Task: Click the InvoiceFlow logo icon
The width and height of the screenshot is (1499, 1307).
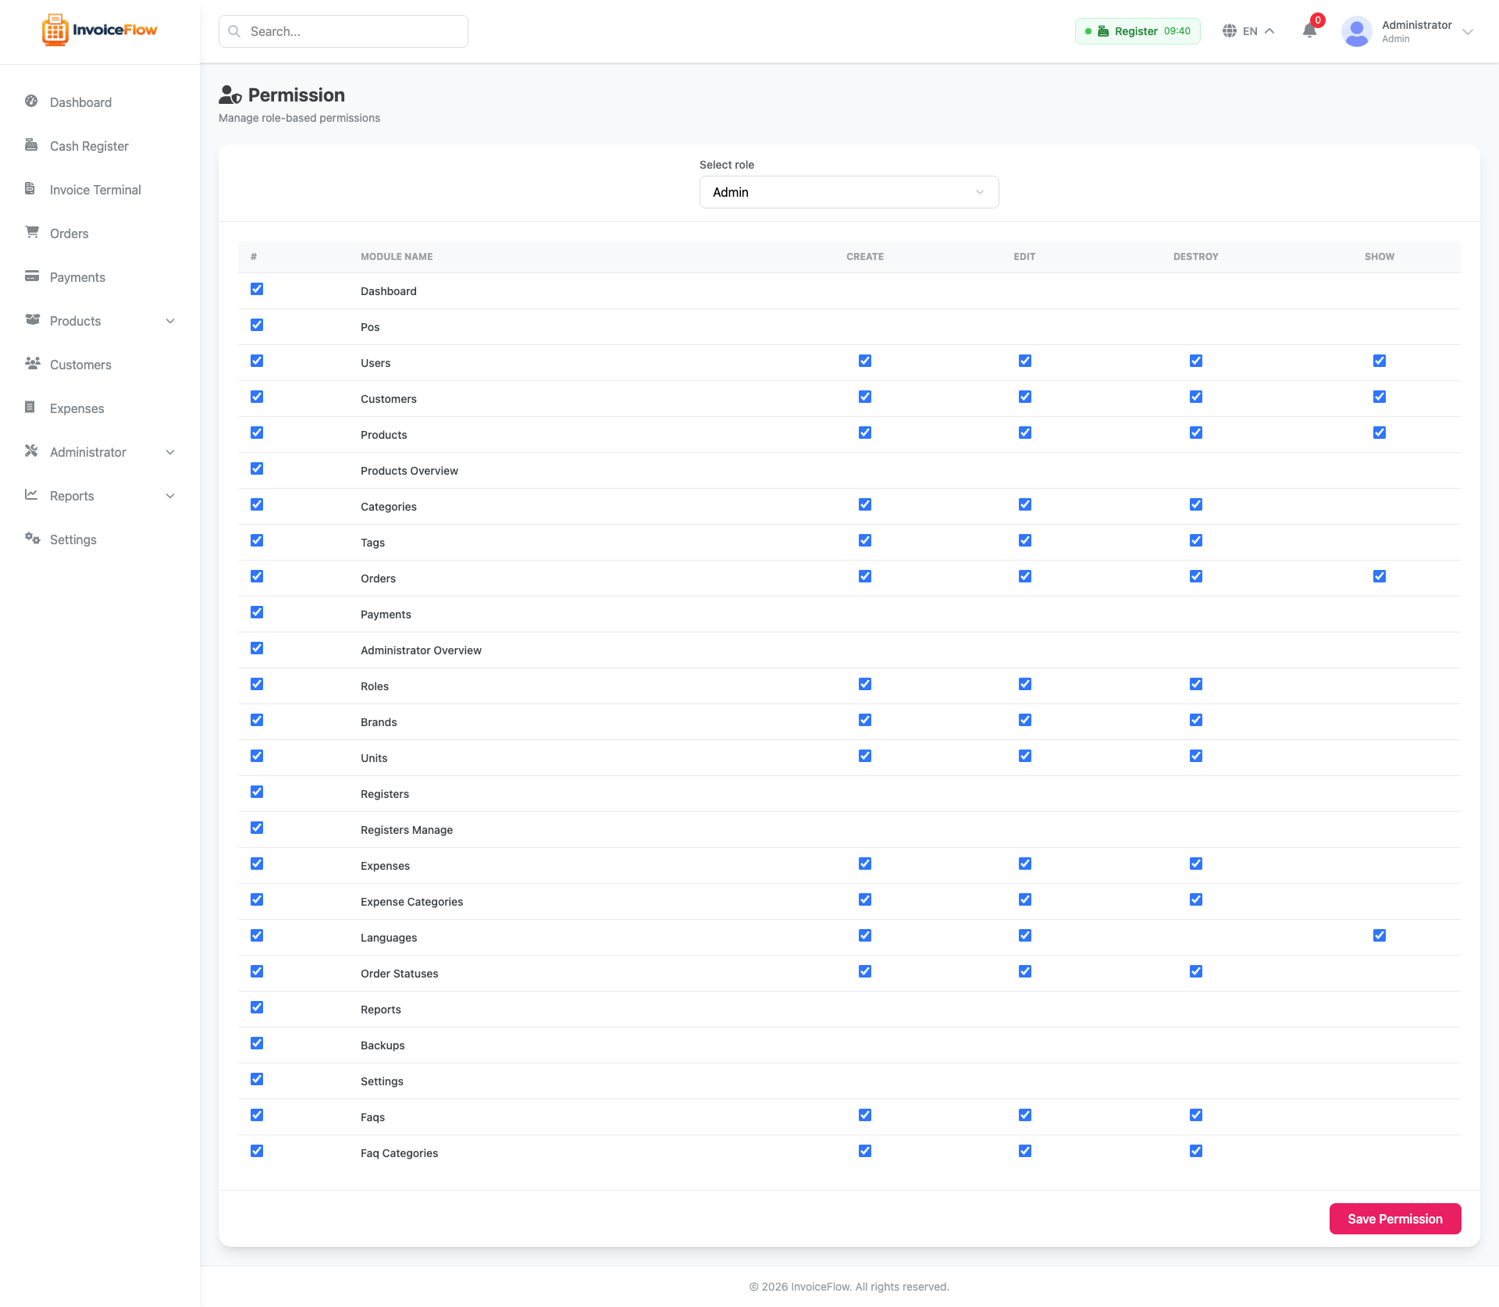Action: click(55, 30)
